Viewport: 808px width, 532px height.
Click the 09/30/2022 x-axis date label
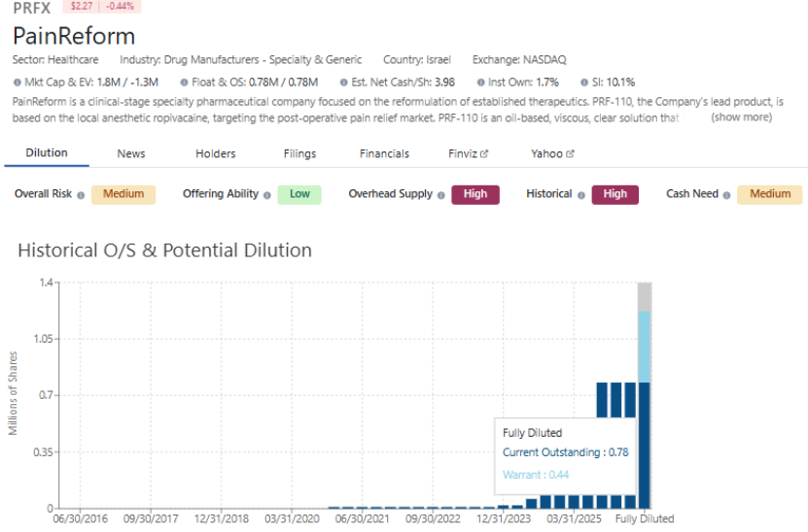[433, 518]
